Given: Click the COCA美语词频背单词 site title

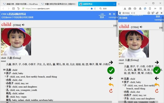Looking at the screenshot, I should (x=13, y=14).
